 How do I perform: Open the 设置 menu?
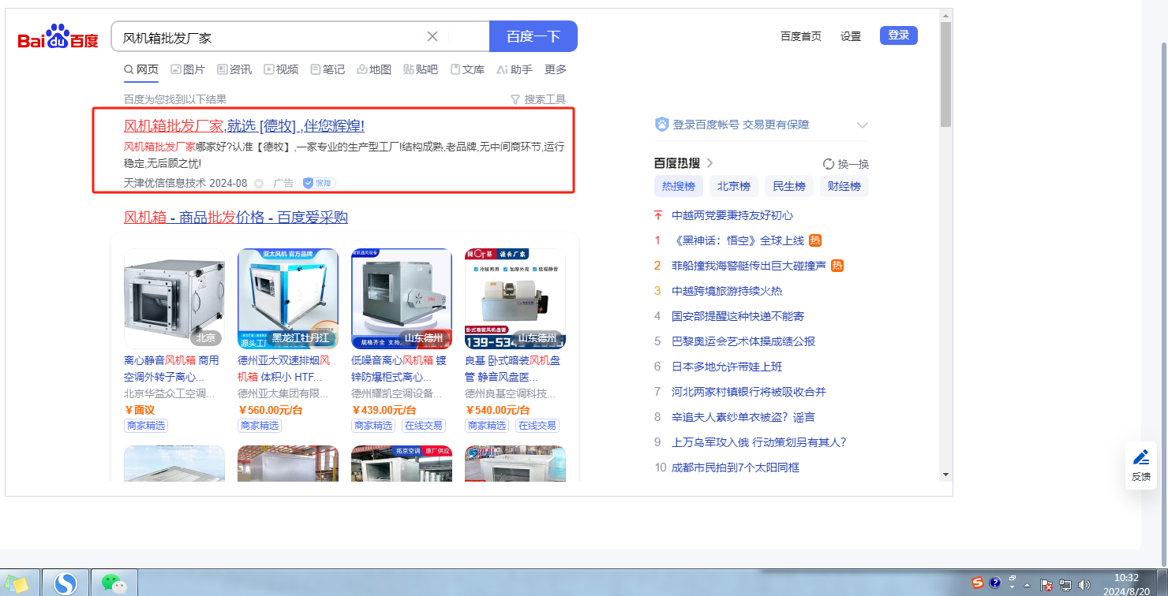pos(851,36)
